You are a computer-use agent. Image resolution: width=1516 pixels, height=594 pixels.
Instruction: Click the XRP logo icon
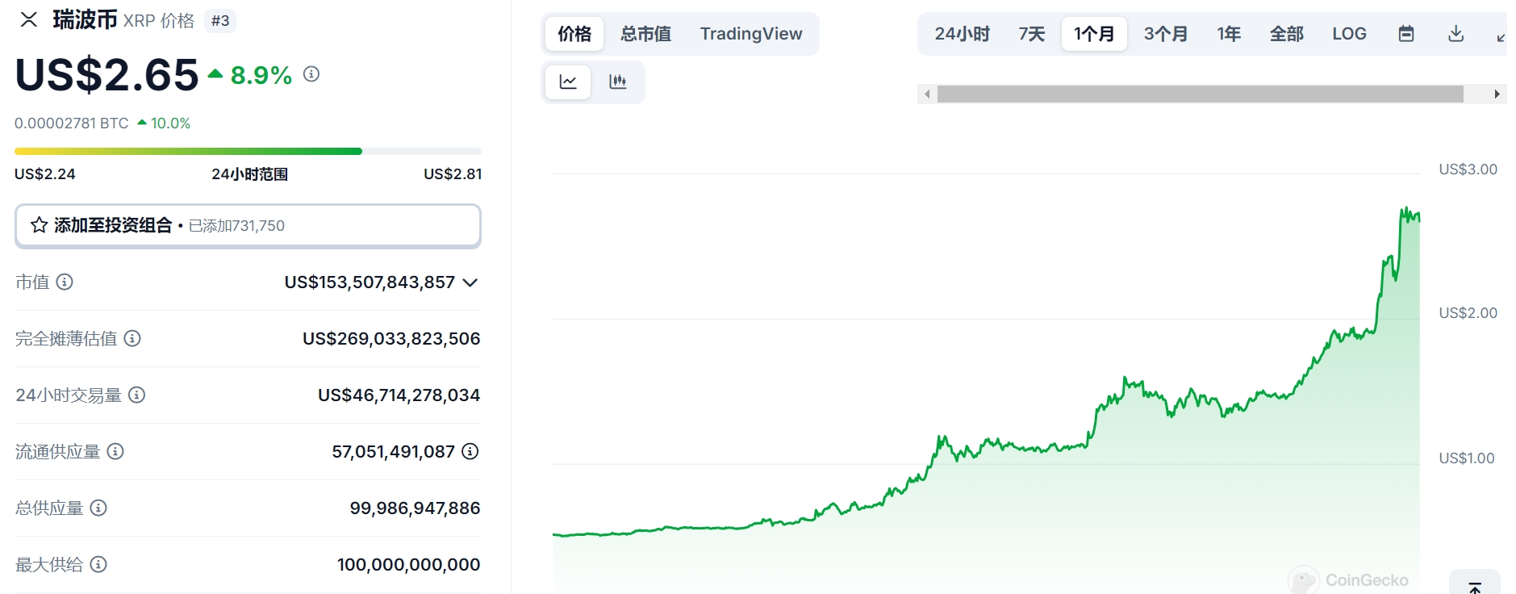tap(29, 19)
